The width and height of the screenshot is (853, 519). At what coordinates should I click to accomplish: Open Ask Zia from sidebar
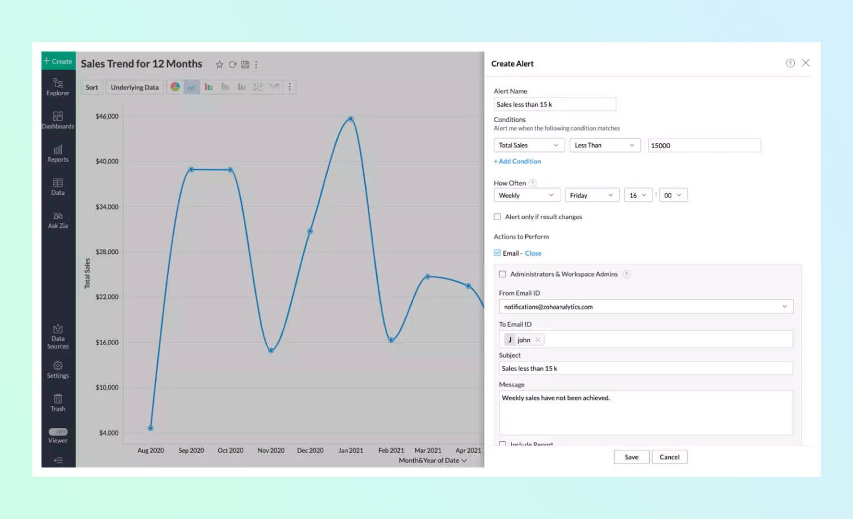(58, 220)
